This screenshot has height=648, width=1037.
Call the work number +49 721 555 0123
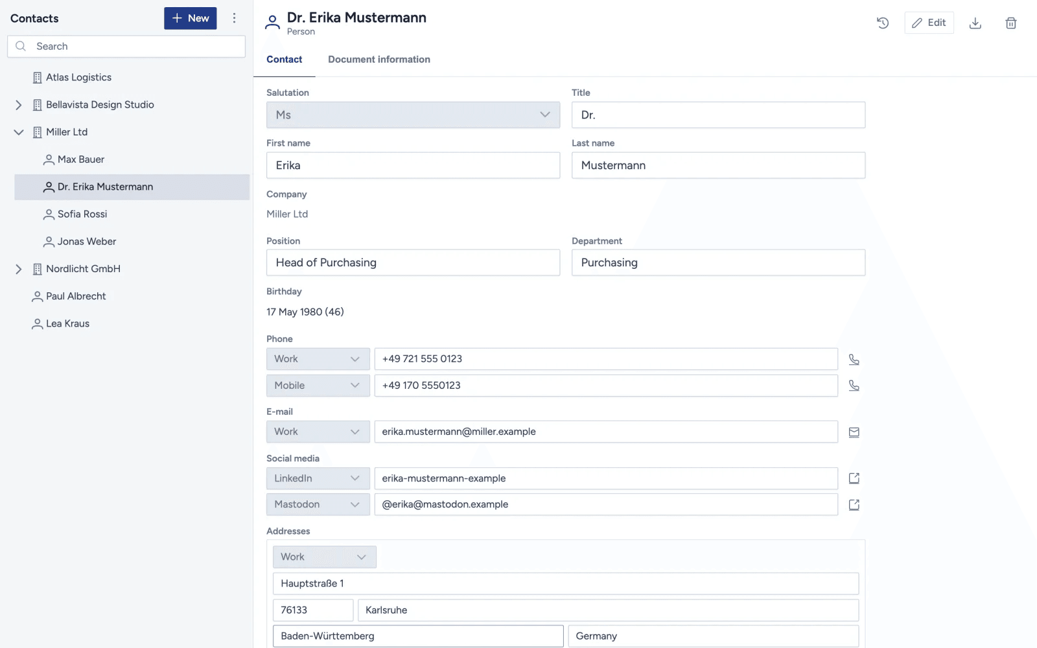[854, 359]
